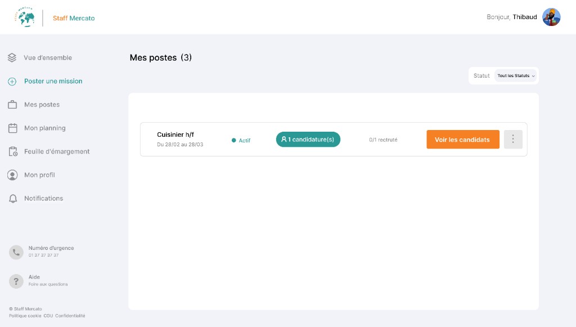
Task: Go to Vue d'ensemble
Action: [48, 57]
